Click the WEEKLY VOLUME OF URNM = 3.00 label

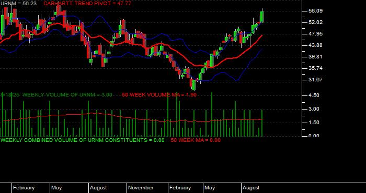pyautogui.click(x=67, y=95)
